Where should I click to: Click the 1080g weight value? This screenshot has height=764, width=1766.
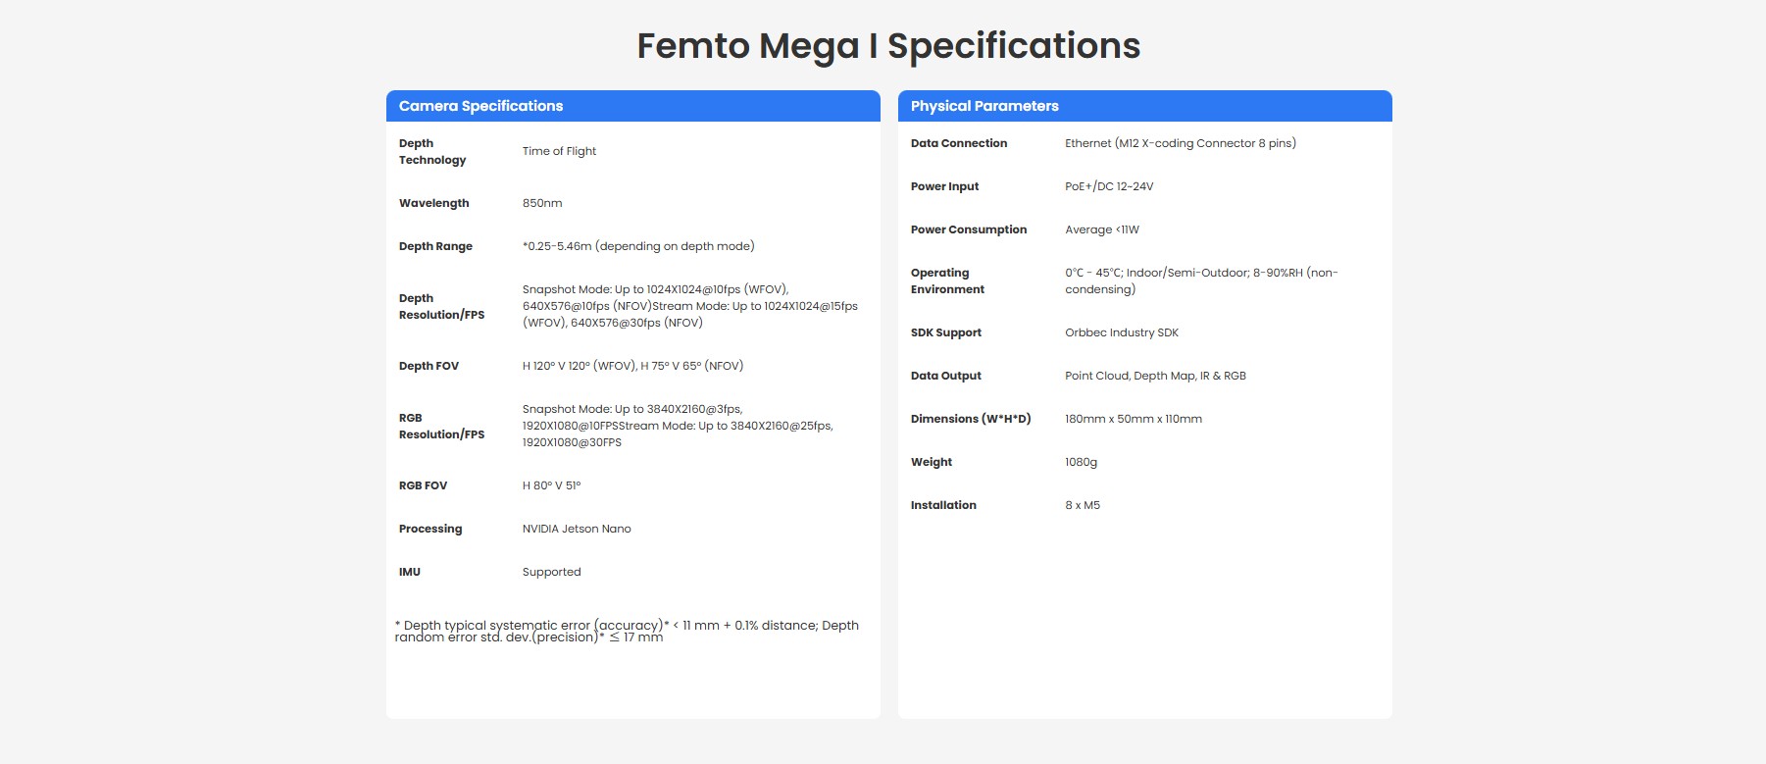[1081, 462]
